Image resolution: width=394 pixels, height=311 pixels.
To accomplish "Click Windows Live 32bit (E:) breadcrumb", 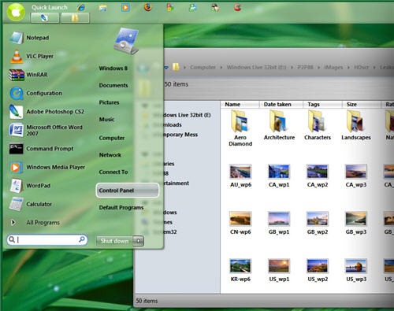I will tap(256, 68).
